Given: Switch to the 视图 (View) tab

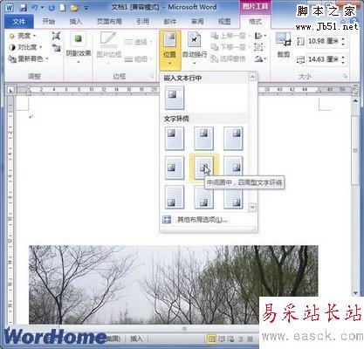Looking at the screenshot, I should click(x=224, y=21).
